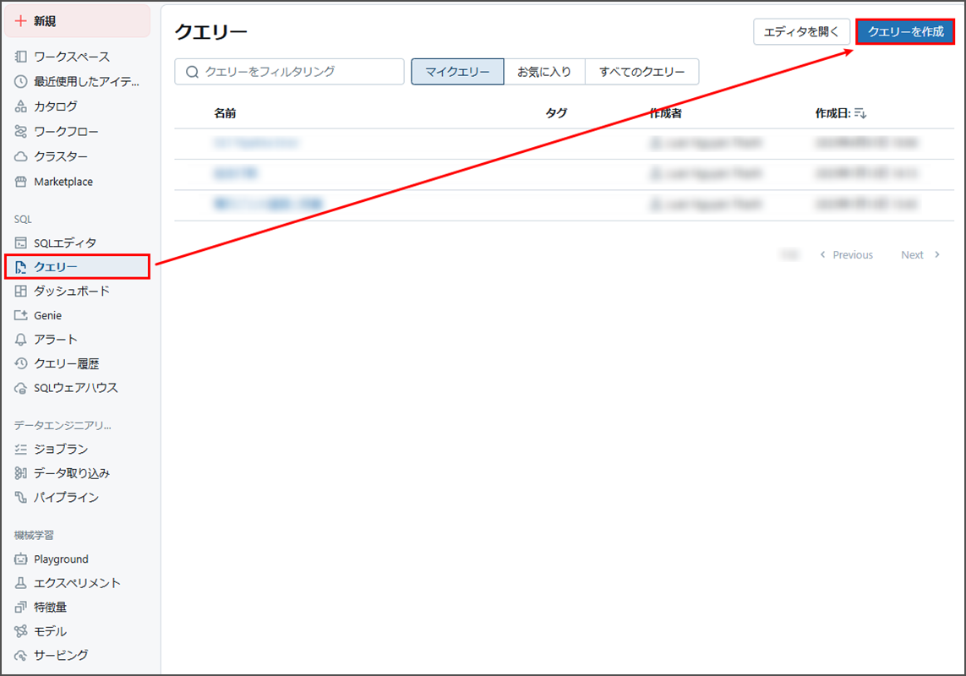Click the 作成者 column header
The height and width of the screenshot is (676, 966).
coord(666,113)
